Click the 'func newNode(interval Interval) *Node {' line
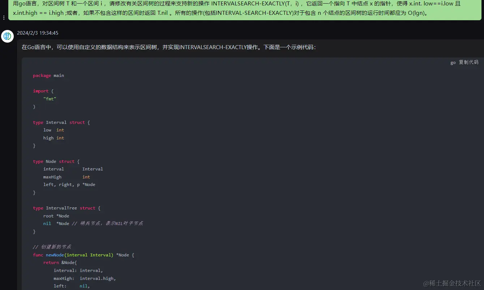Image resolution: width=484 pixels, height=290 pixels. 83,255
